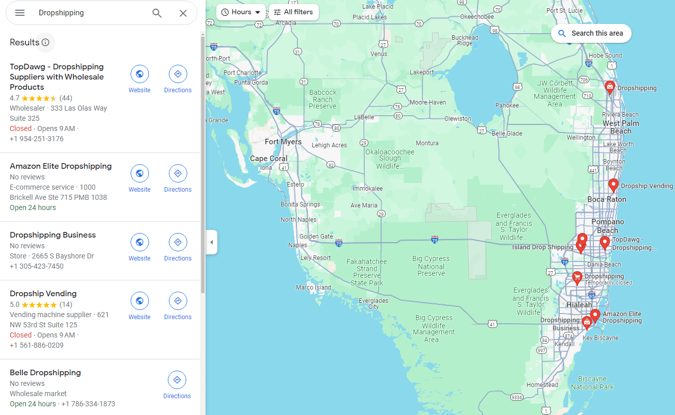675x415 pixels.
Task: Click the Hialeah map label
Action: pyautogui.click(x=579, y=305)
